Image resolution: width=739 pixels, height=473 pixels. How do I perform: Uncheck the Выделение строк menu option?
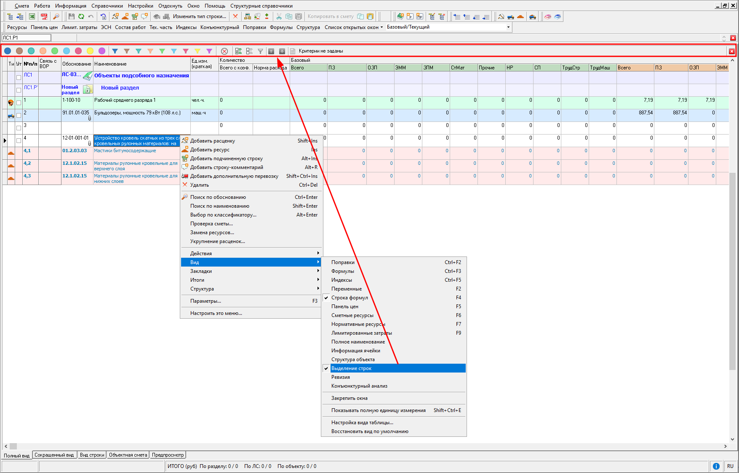pos(351,368)
